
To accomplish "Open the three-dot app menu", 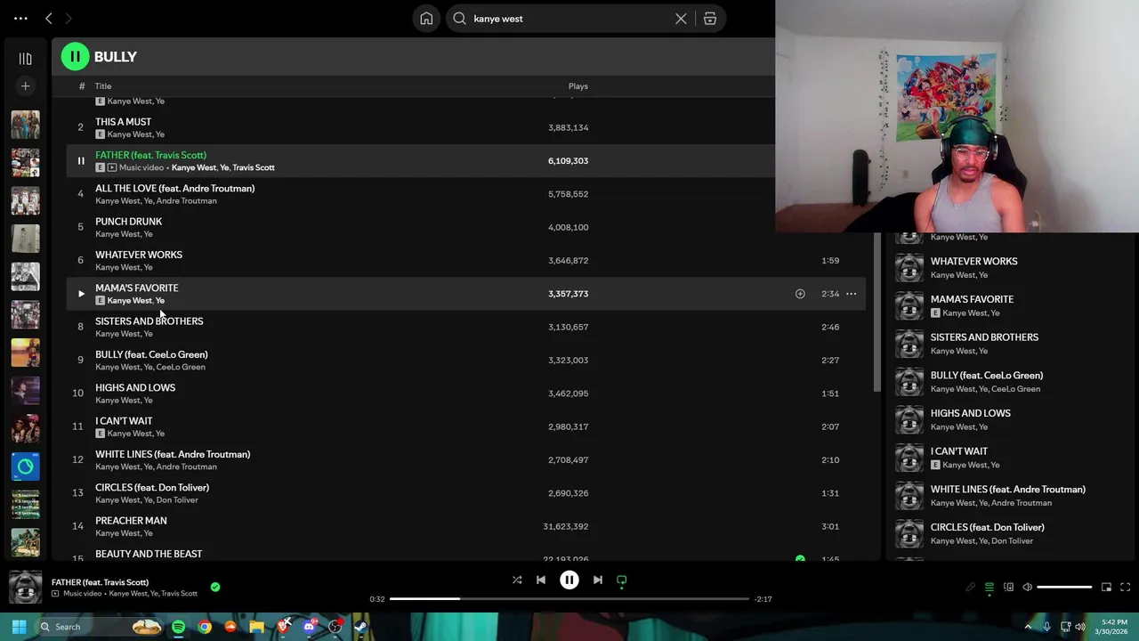I will tap(20, 18).
